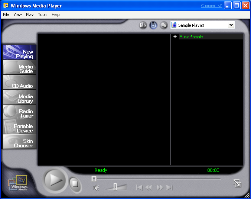Open the Portable Device tab
Viewport: 251px width, 199px height.
[19, 127]
